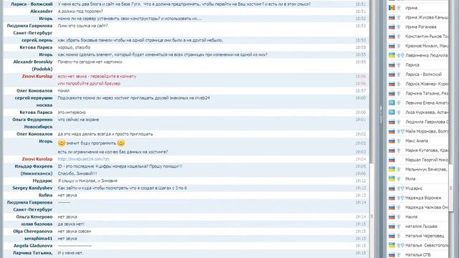Click the second smiley after 'значит буду программить'
The width and height of the screenshot is (459, 258).
coord(121,143)
